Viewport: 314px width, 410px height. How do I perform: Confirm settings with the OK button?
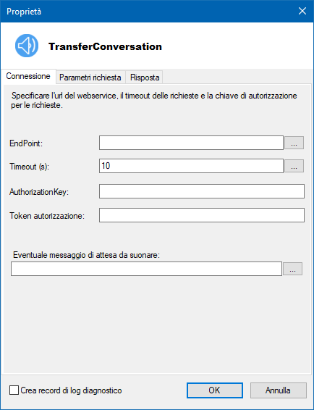point(215,390)
